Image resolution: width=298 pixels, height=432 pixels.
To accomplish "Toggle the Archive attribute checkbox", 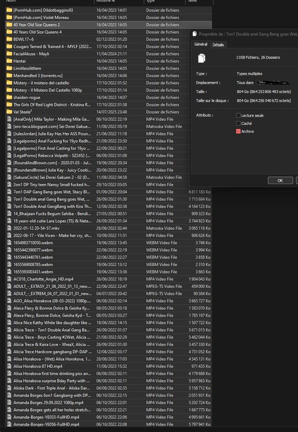I will coord(239,131).
